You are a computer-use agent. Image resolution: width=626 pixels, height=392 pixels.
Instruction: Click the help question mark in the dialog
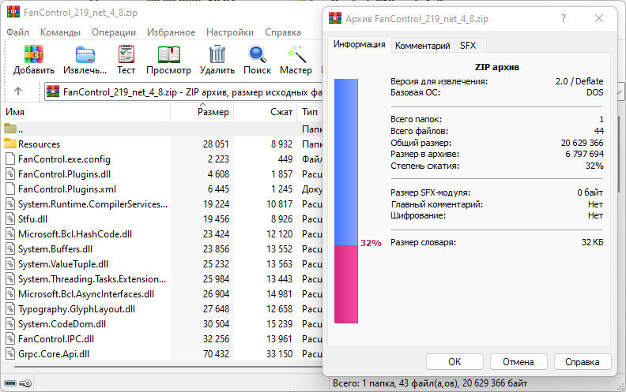click(x=564, y=18)
